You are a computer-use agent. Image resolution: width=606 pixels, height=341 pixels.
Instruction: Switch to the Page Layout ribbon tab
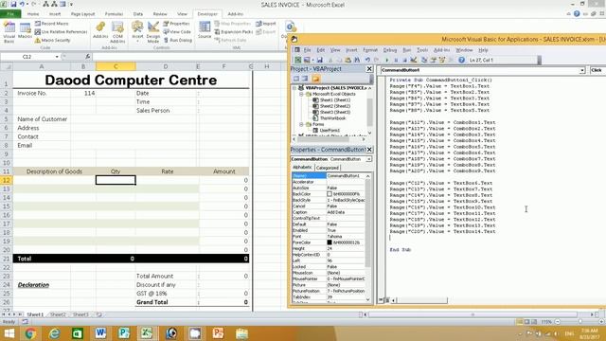pos(82,14)
